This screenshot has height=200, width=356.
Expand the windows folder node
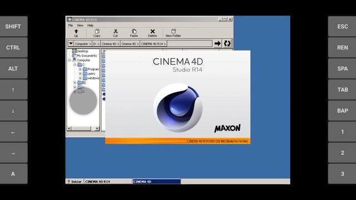pyautogui.click(x=80, y=78)
